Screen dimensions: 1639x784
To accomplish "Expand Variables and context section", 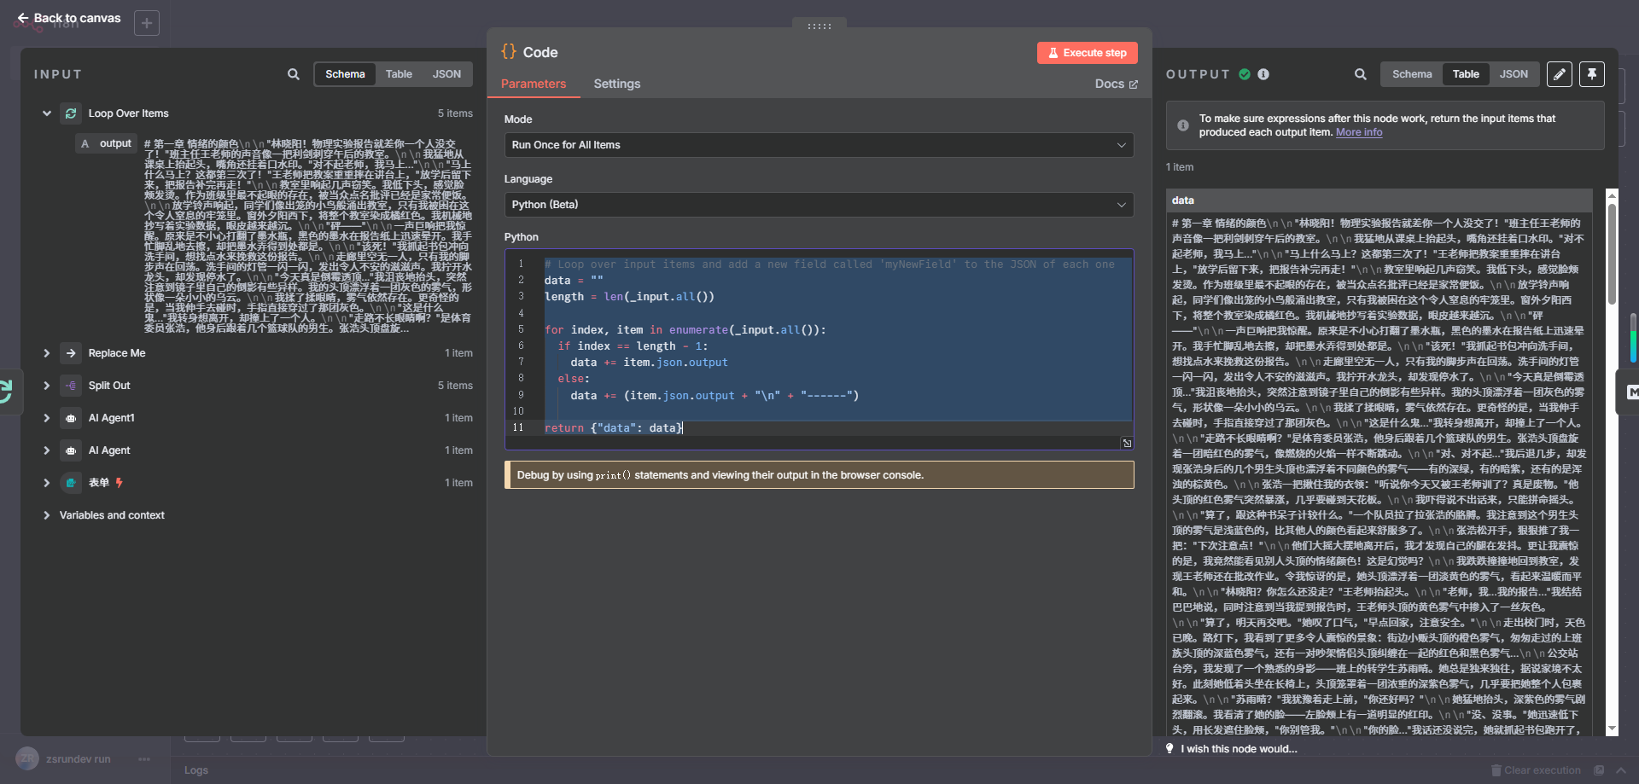I will tap(47, 515).
